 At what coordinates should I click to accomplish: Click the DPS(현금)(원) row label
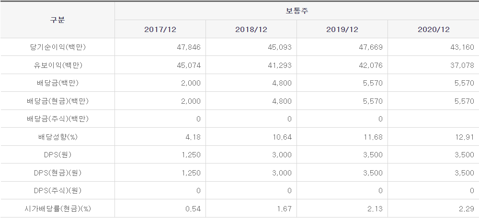(57, 173)
